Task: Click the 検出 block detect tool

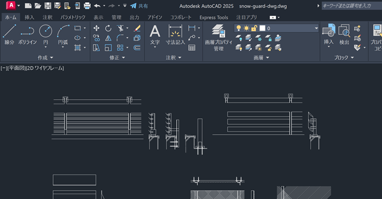Action: click(344, 34)
